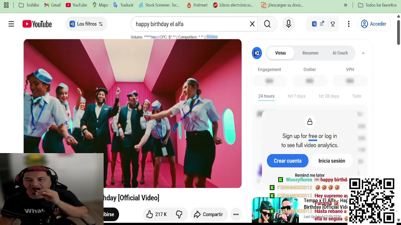Click the Compartir share button
401x225 pixels.
coord(209,214)
